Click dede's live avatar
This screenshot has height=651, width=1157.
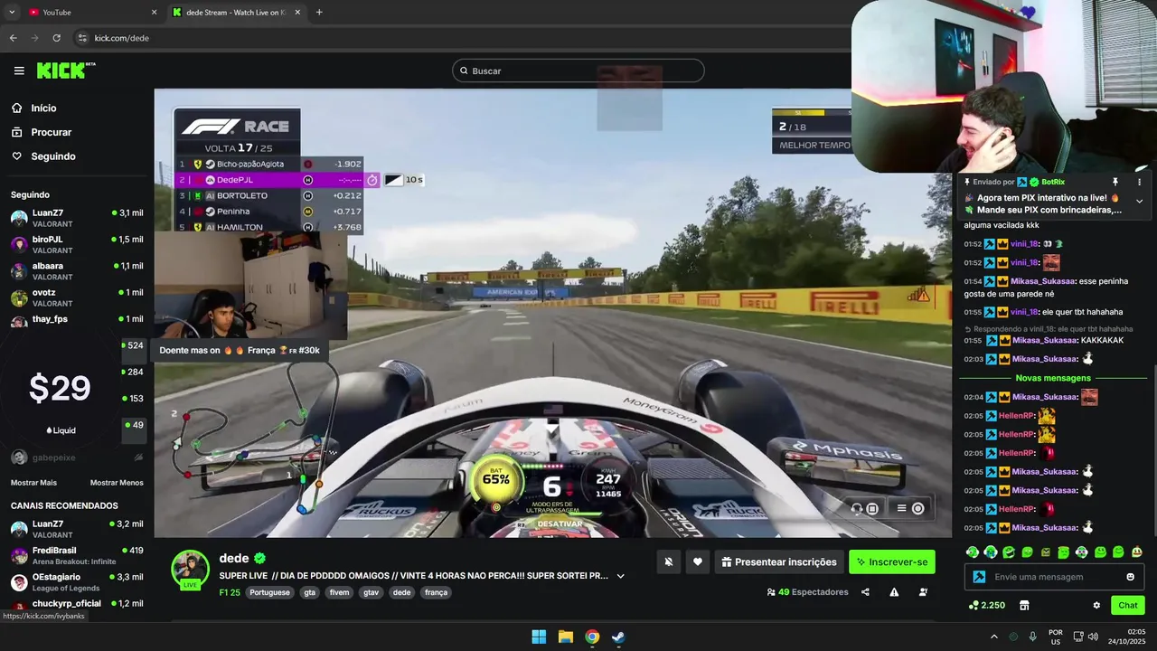191,569
